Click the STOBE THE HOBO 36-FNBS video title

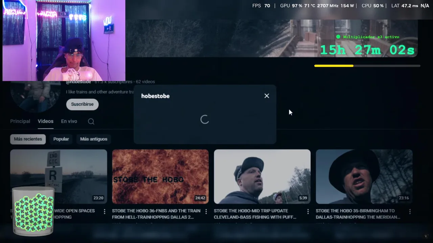click(x=156, y=214)
